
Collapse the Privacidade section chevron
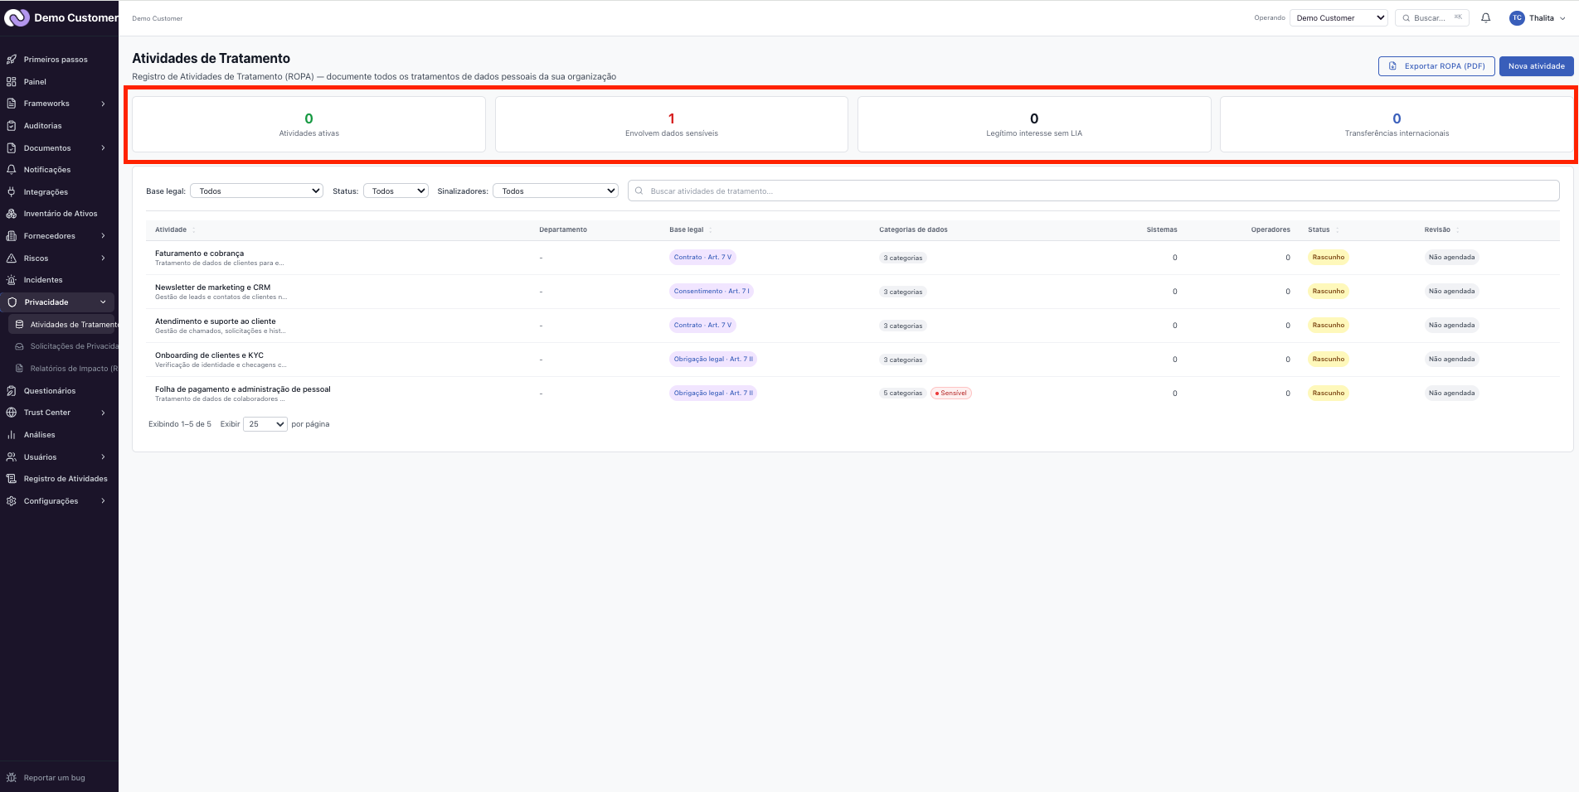[x=104, y=302]
